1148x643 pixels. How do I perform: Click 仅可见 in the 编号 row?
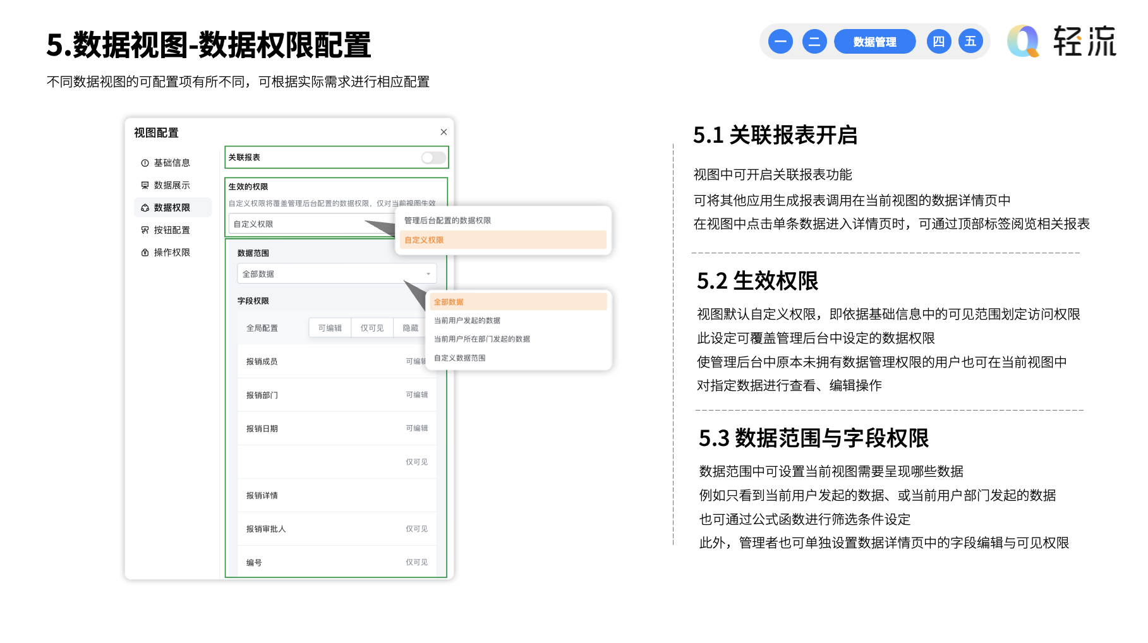tap(416, 563)
